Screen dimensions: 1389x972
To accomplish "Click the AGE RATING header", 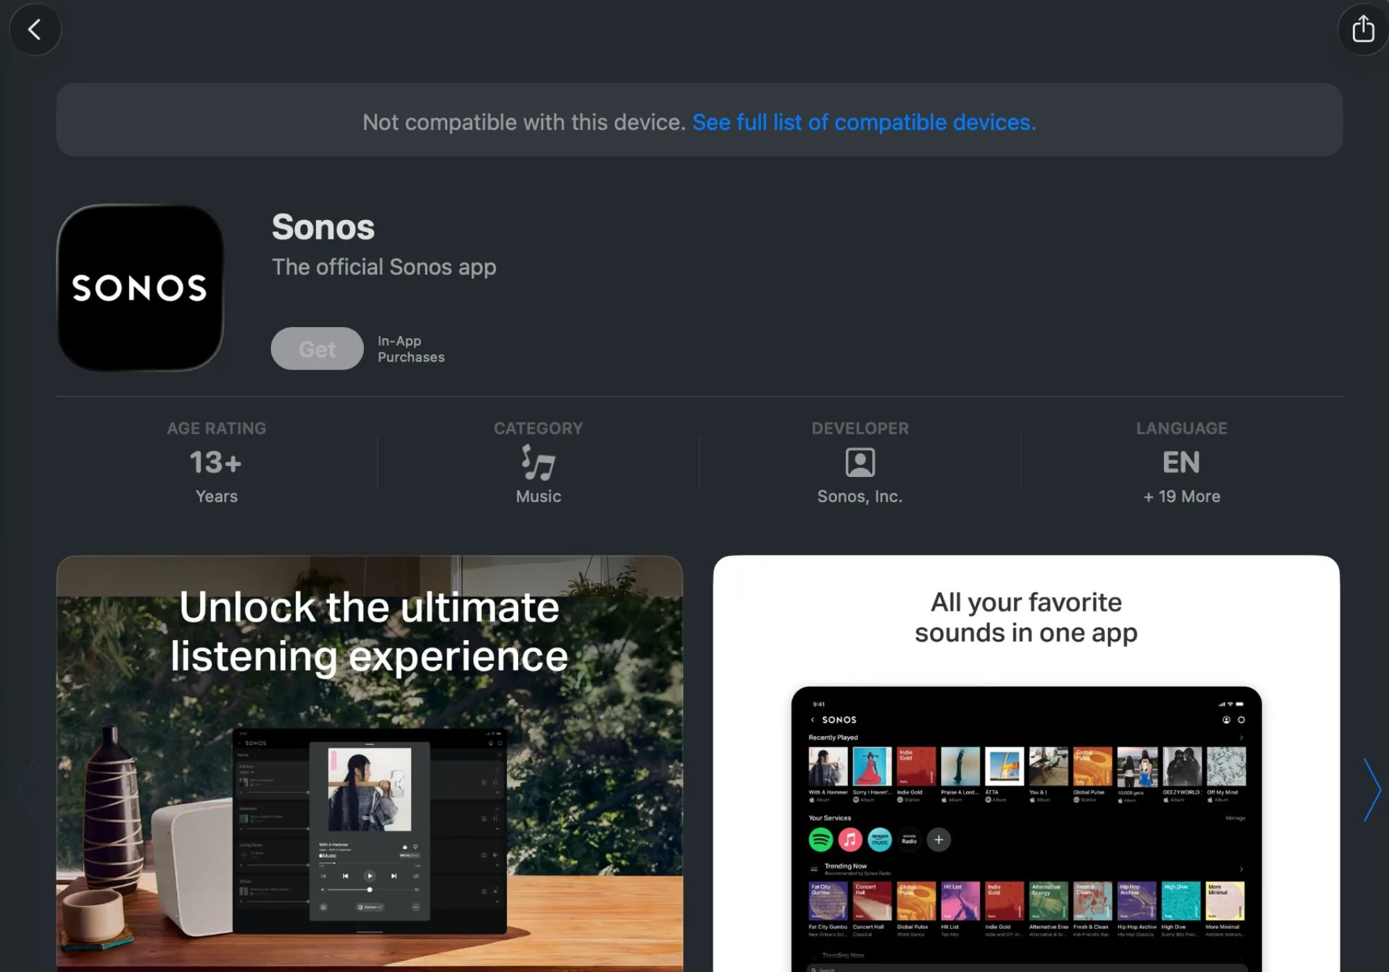I will [x=216, y=428].
